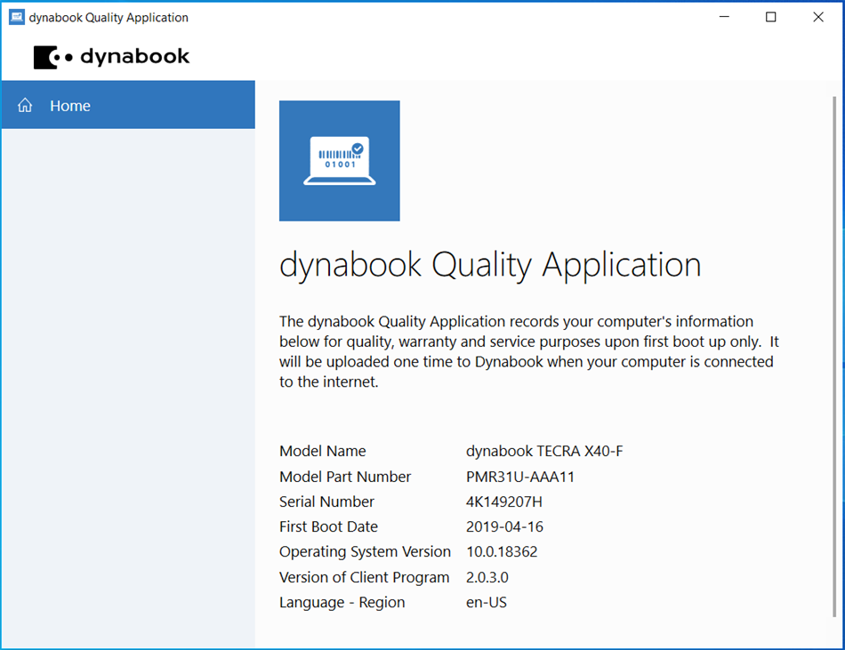Click the window title text in title bar
Image resolution: width=845 pixels, height=650 pixels.
tap(109, 17)
